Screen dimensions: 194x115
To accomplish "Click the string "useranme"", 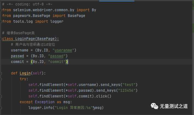I will 63,50.
